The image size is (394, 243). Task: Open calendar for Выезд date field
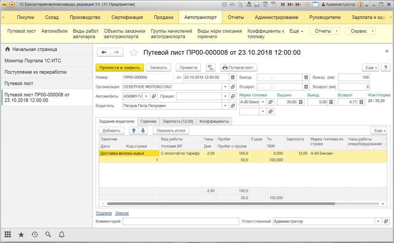[x=306, y=77]
